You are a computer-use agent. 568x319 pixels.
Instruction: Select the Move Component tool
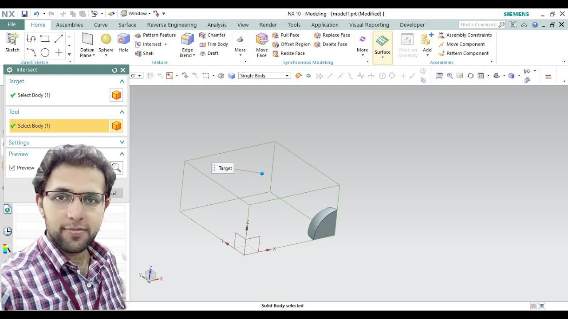pos(461,44)
